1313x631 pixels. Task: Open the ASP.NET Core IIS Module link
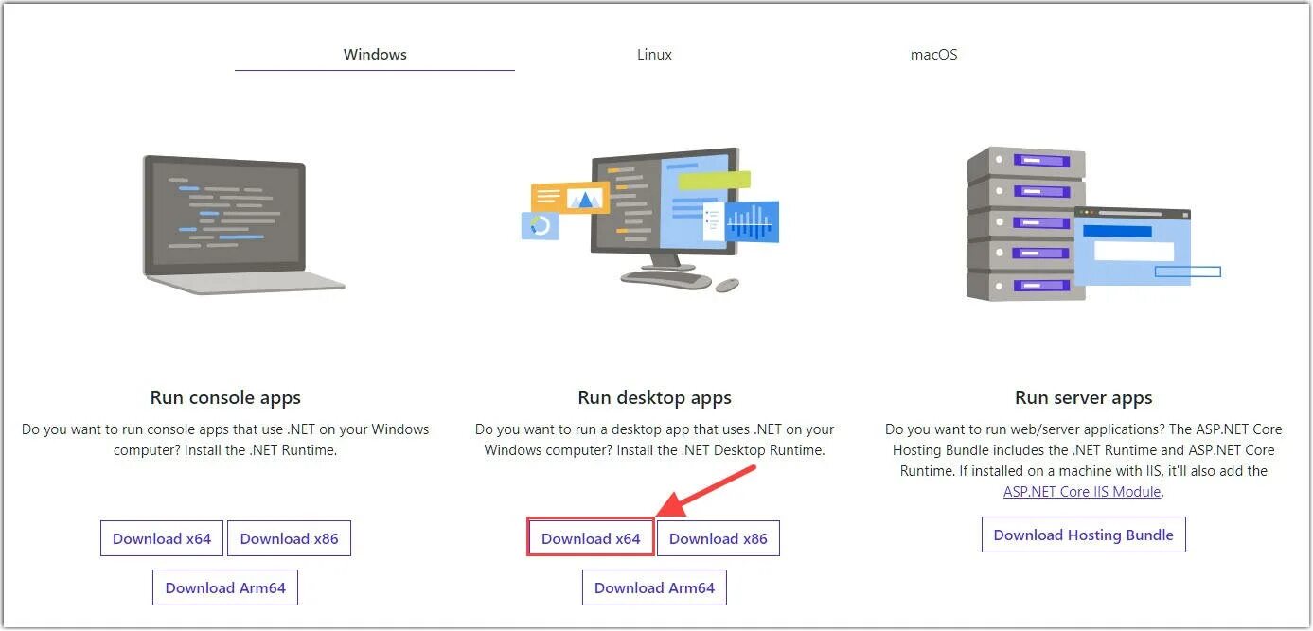[1082, 491]
